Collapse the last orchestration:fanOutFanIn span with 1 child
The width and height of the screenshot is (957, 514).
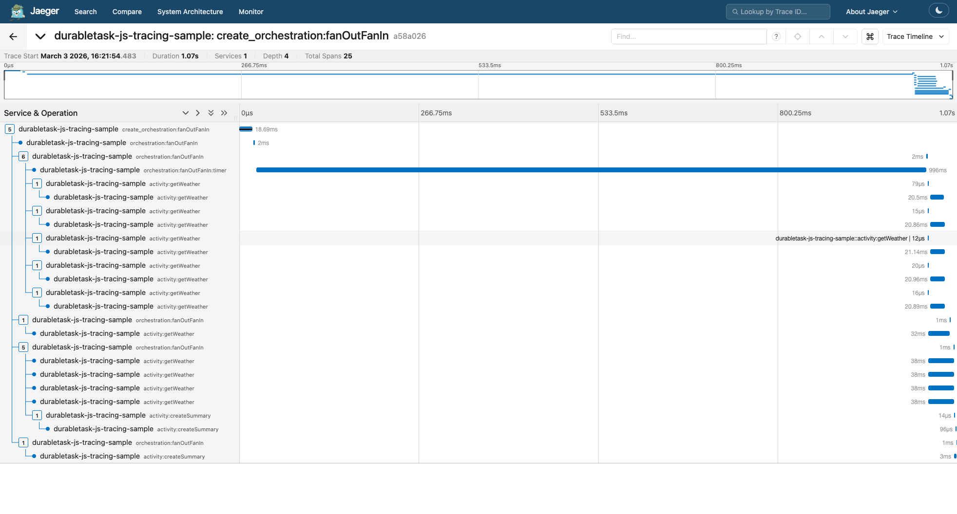pos(23,443)
